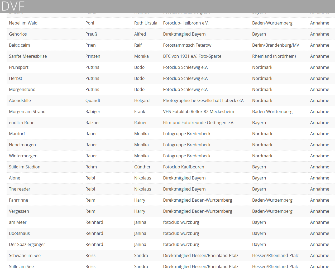Click the title 'Stiile im Stadion'
Image resolution: width=335 pixels, height=272 pixels.
coord(25,167)
